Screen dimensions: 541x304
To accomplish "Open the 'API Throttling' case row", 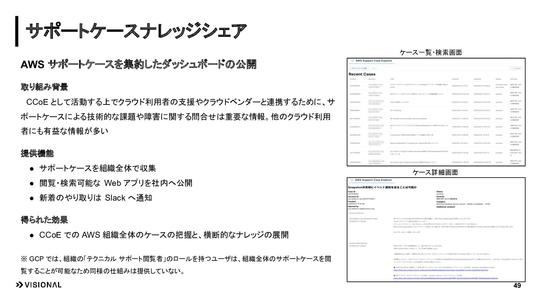I will [436, 111].
